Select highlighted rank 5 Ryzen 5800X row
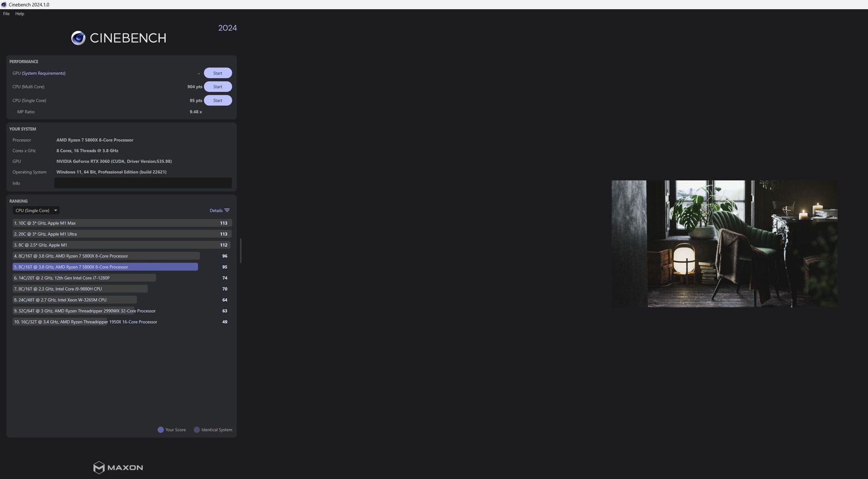The image size is (868, 479). pyautogui.click(x=122, y=267)
